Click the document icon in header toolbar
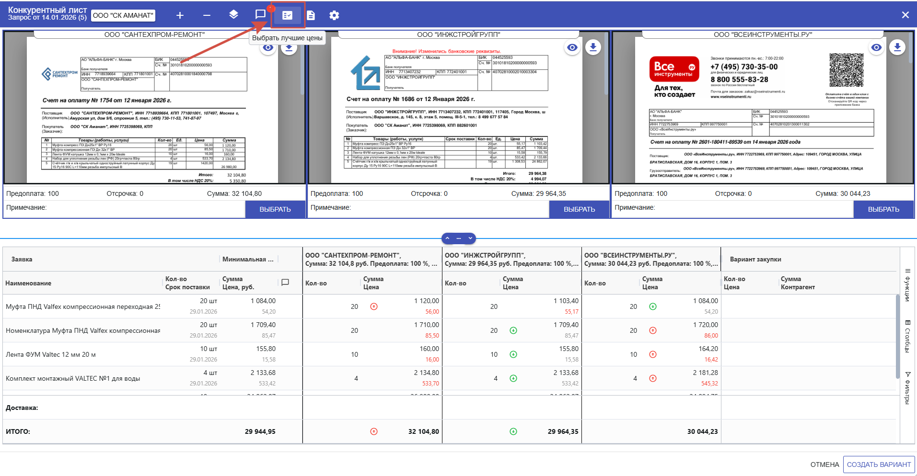This screenshot has width=917, height=476. coord(311,15)
